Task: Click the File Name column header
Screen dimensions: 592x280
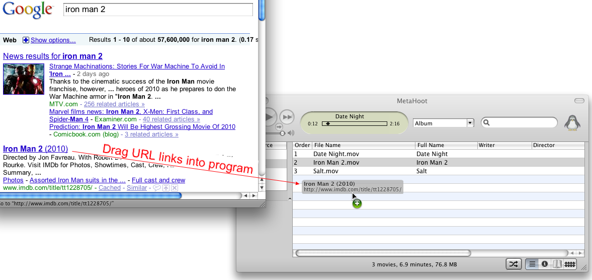Action: coord(364,145)
